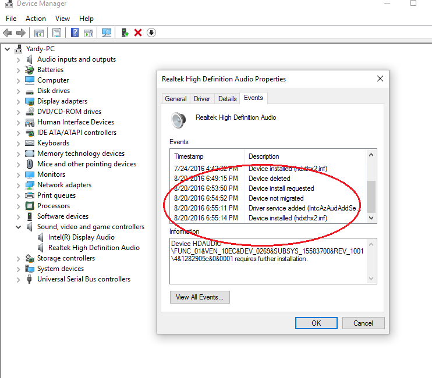Switch to the Details tab
Image resolution: width=432 pixels, height=378 pixels.
pos(227,98)
